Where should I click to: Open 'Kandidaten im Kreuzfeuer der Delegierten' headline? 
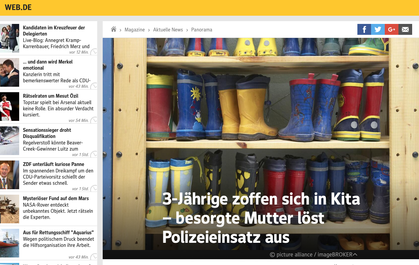click(54, 31)
